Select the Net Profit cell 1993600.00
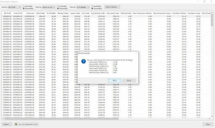The height and width of the screenshot is (128, 215). 7,17
